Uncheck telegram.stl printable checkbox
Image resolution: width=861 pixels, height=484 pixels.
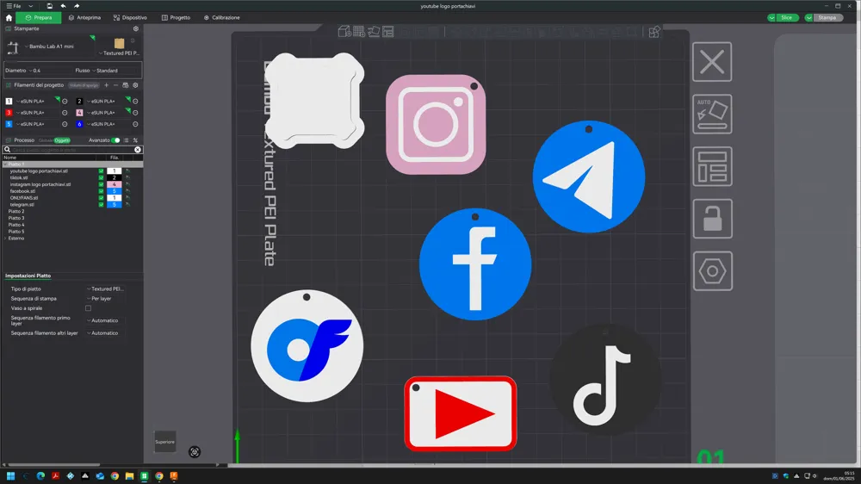pyautogui.click(x=101, y=204)
